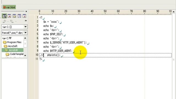Click the fifth side panel icon marked f
176x99 pixels.
point(24,16)
